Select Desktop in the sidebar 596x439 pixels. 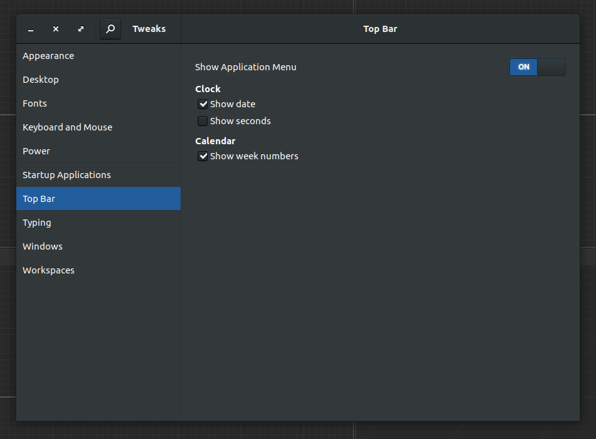pyautogui.click(x=98, y=80)
